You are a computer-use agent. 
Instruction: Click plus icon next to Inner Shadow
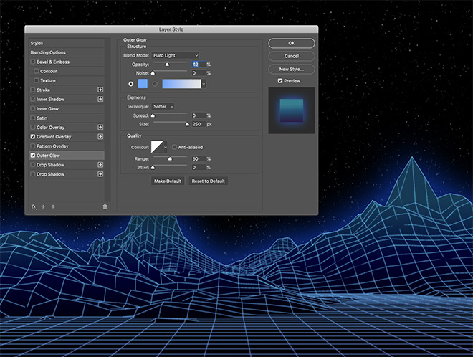coord(100,99)
